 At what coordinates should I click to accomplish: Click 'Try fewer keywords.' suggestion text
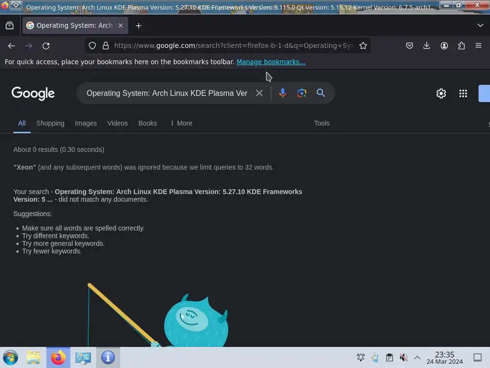point(52,251)
